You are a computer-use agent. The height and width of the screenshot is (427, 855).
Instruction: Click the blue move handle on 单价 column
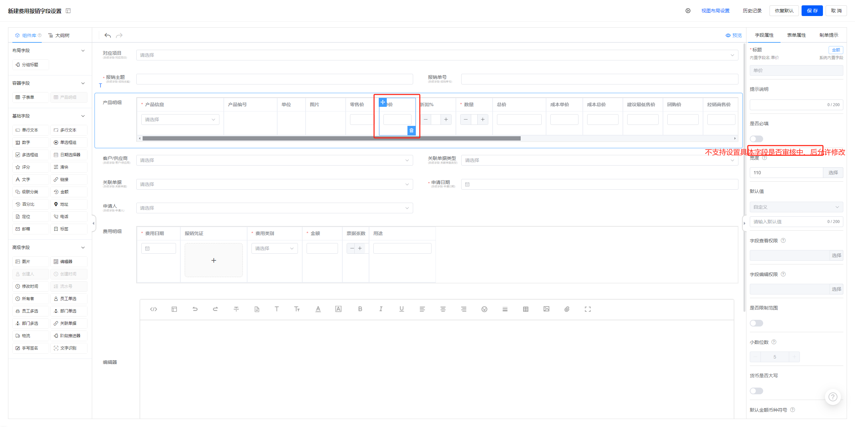pyautogui.click(x=383, y=102)
